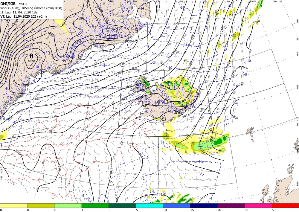Click the 0W longitude label on the top edge
The height and width of the screenshot is (212, 299).
[254, 1]
